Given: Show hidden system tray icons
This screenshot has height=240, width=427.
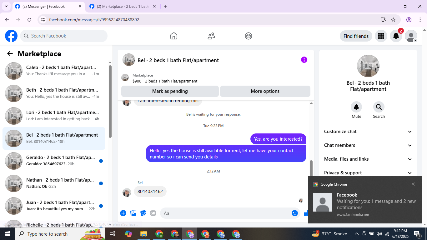Looking at the screenshot, I should point(356,234).
